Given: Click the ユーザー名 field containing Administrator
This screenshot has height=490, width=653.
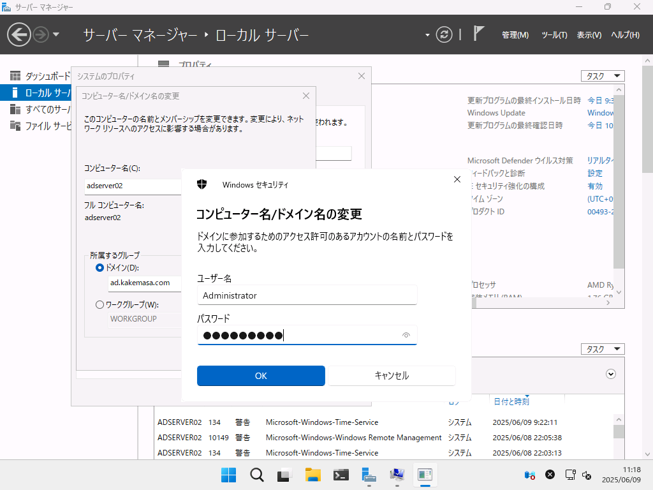Looking at the screenshot, I should click(x=307, y=295).
